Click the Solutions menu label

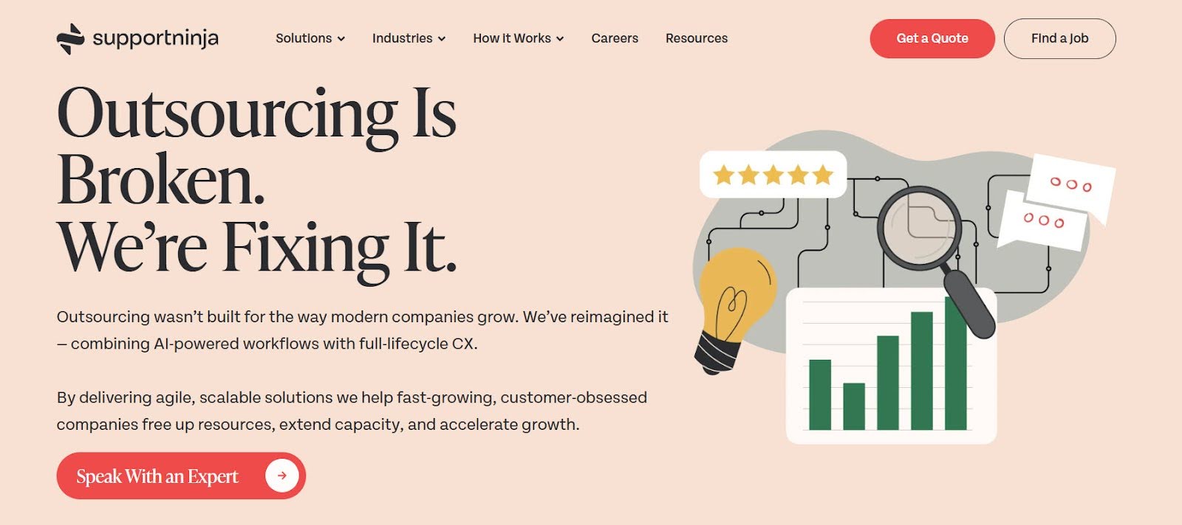304,38
